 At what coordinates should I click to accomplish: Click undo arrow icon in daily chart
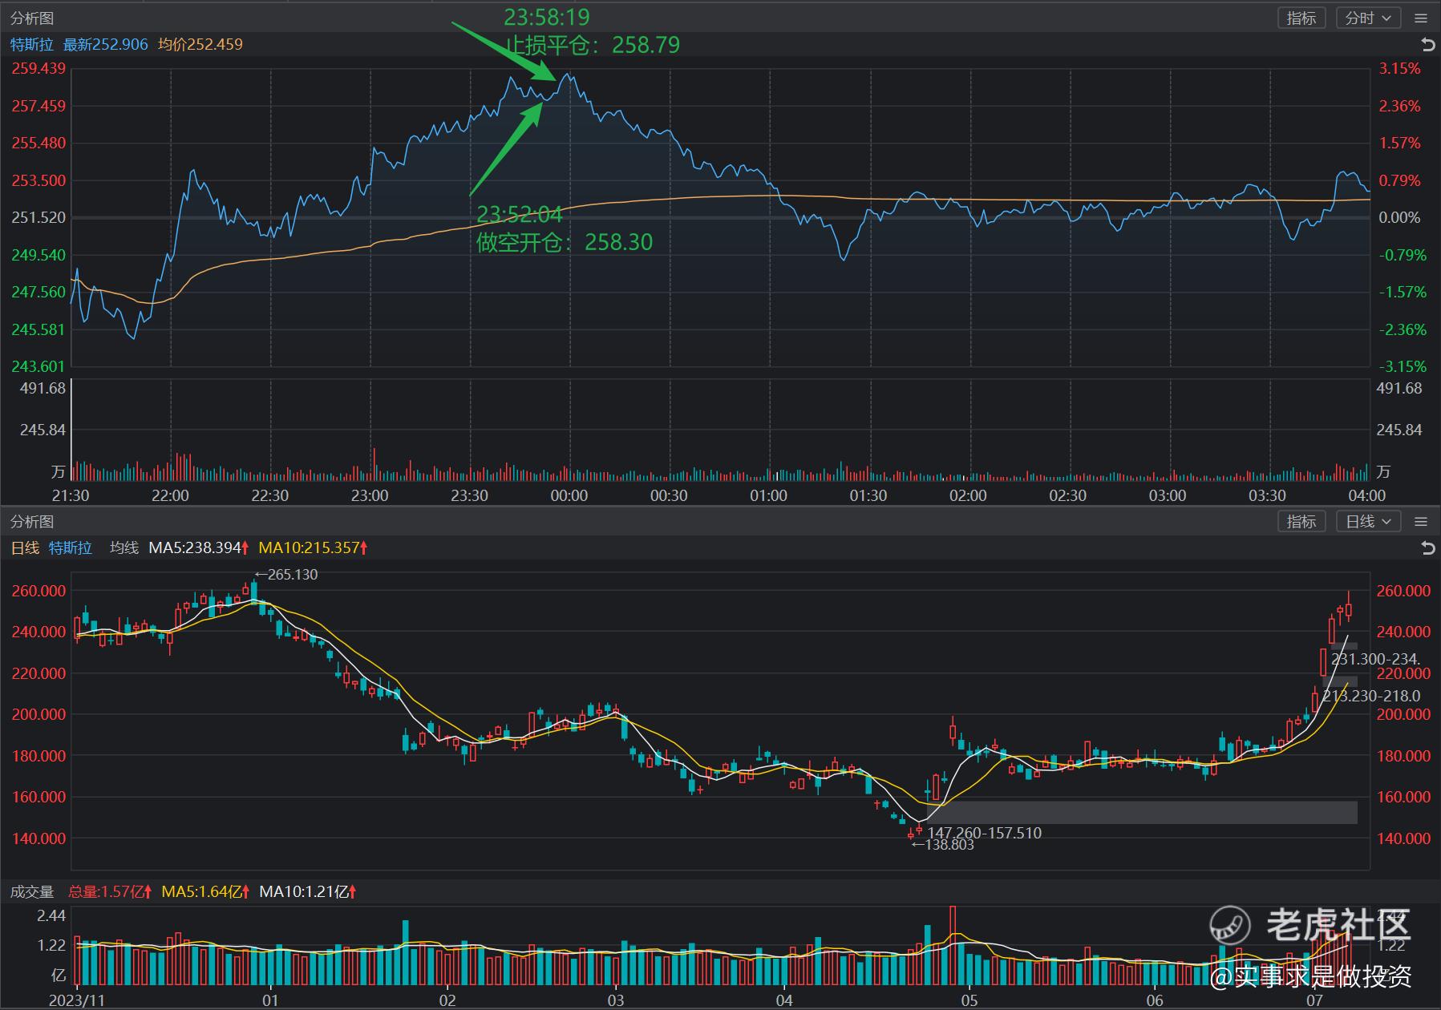pos(1427,547)
